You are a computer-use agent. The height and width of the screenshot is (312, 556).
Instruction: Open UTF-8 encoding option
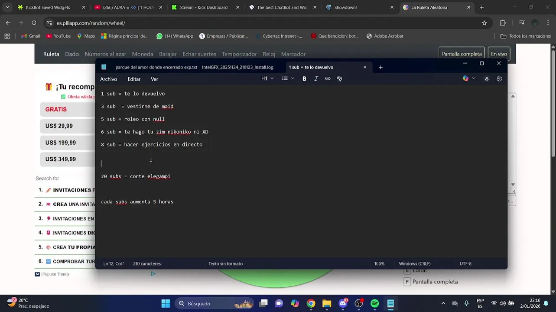pyautogui.click(x=465, y=263)
